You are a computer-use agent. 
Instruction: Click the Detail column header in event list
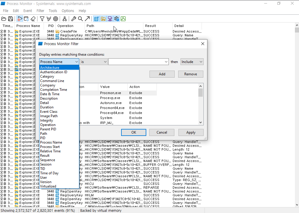(x=187, y=26)
